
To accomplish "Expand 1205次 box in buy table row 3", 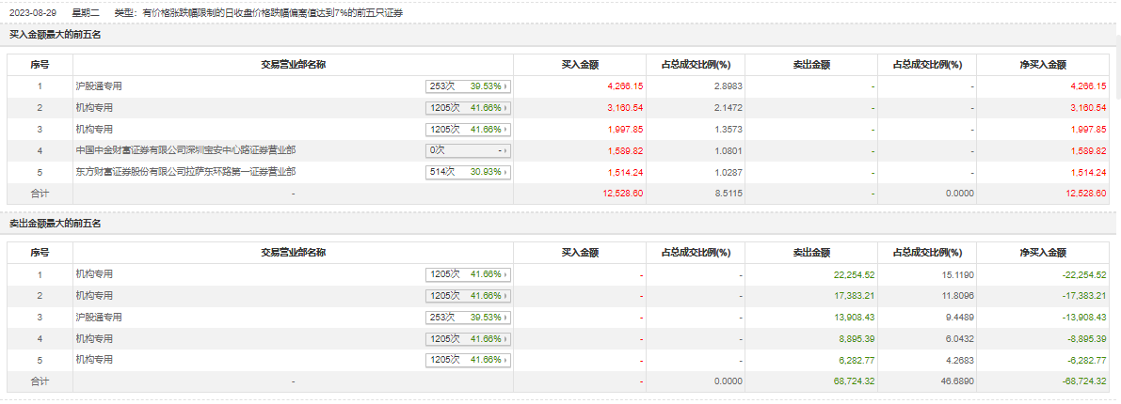I will pos(468,130).
